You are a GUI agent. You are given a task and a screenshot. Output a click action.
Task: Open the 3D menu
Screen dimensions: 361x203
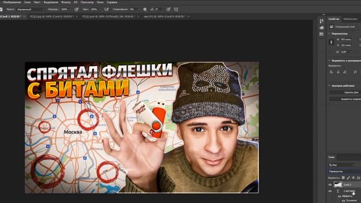pos(76,2)
